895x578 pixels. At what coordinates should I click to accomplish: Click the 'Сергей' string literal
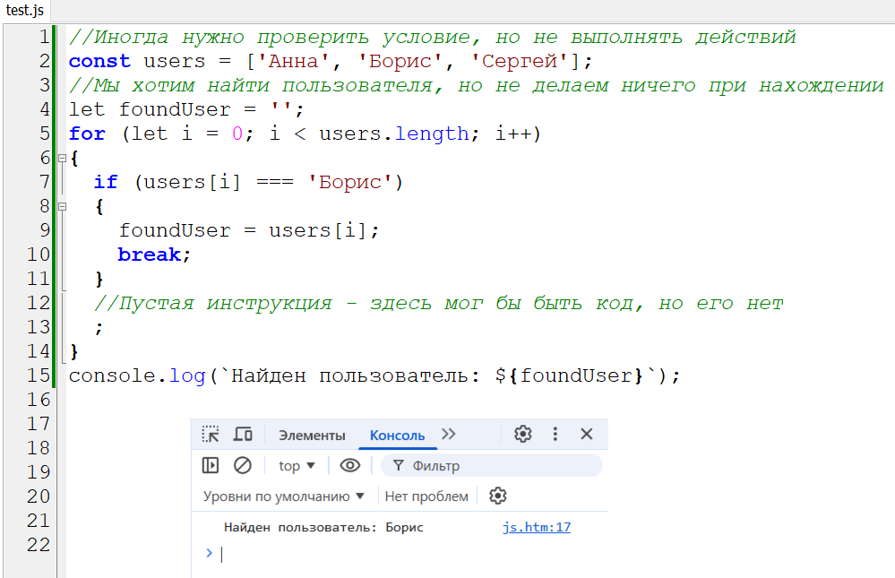click(519, 61)
